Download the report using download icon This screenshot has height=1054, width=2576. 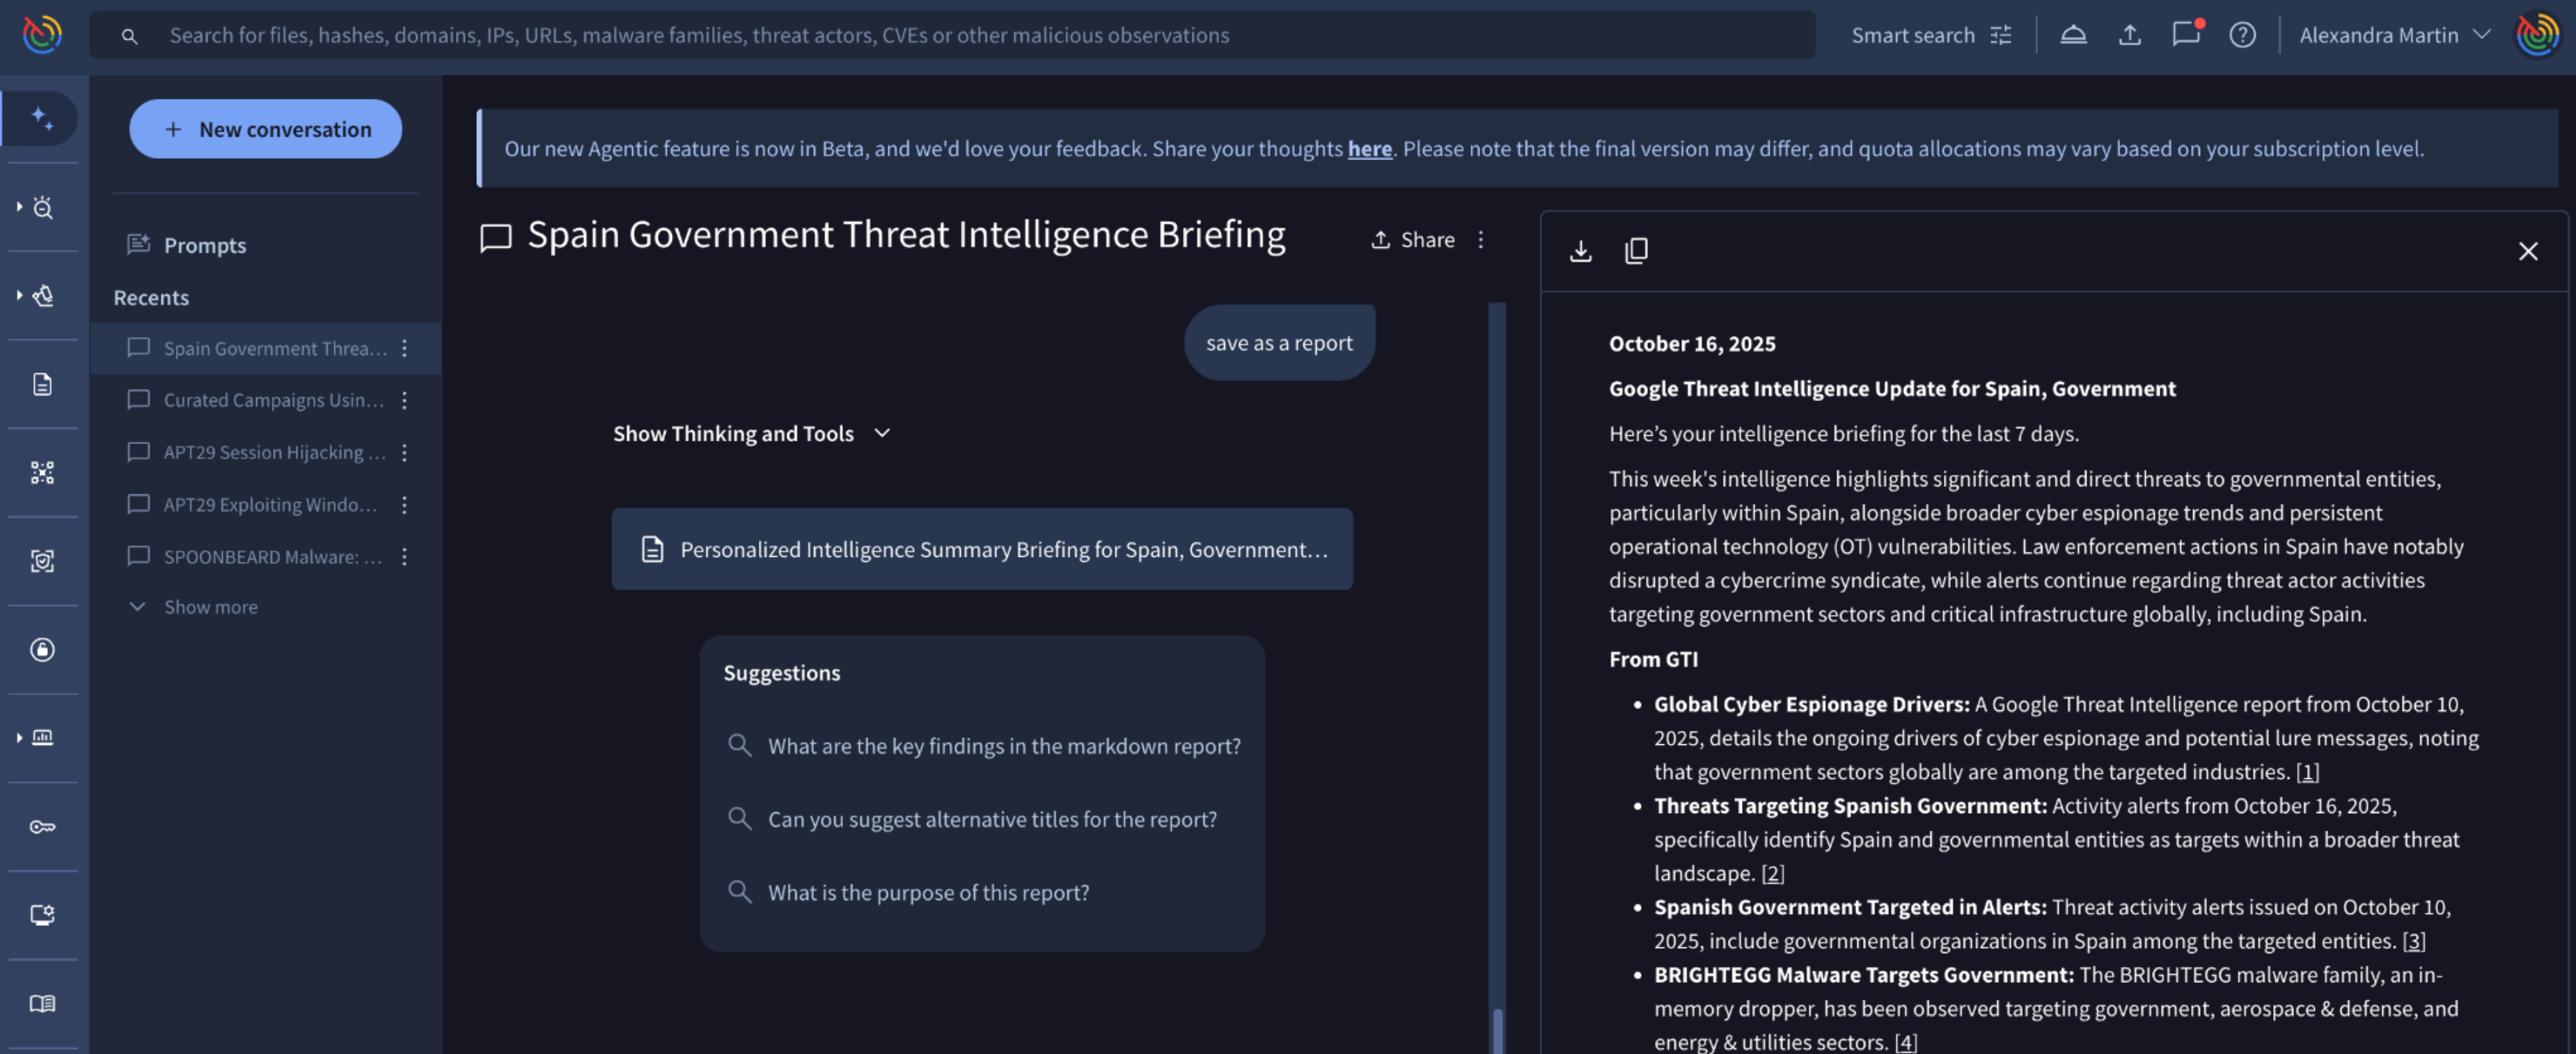1580,251
